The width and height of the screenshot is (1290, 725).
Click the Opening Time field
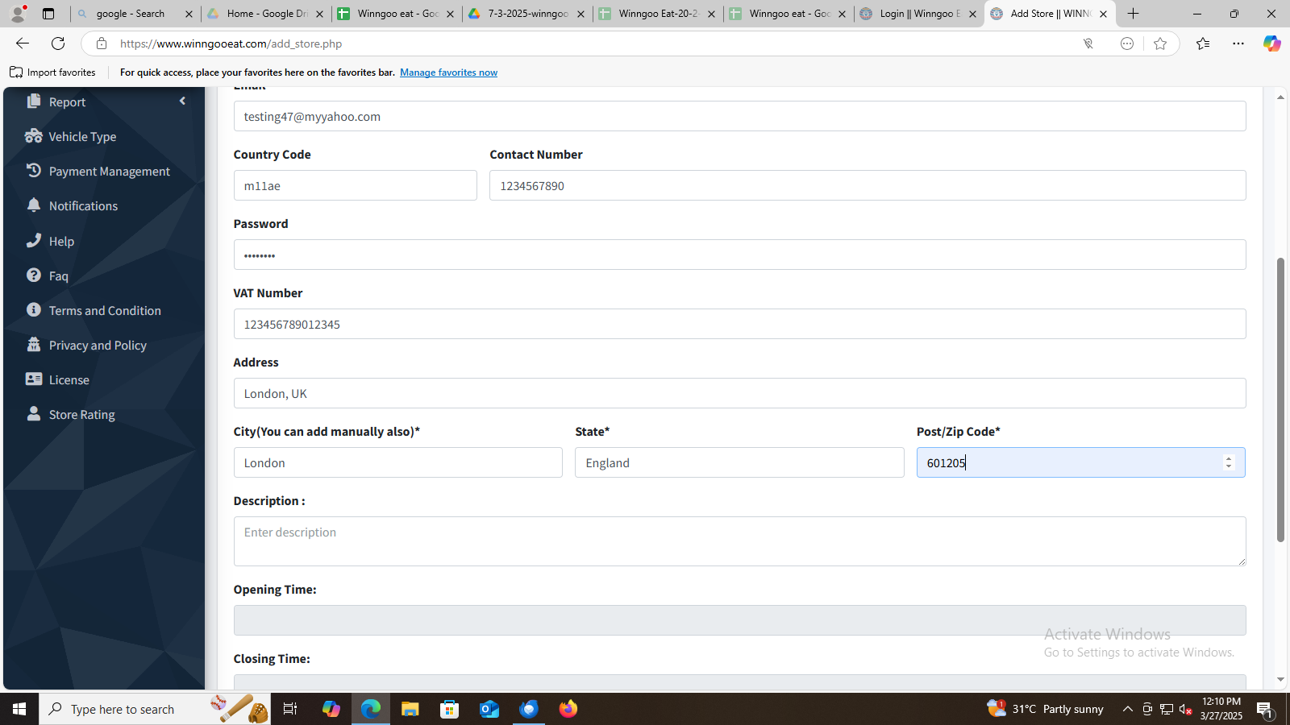click(739, 620)
